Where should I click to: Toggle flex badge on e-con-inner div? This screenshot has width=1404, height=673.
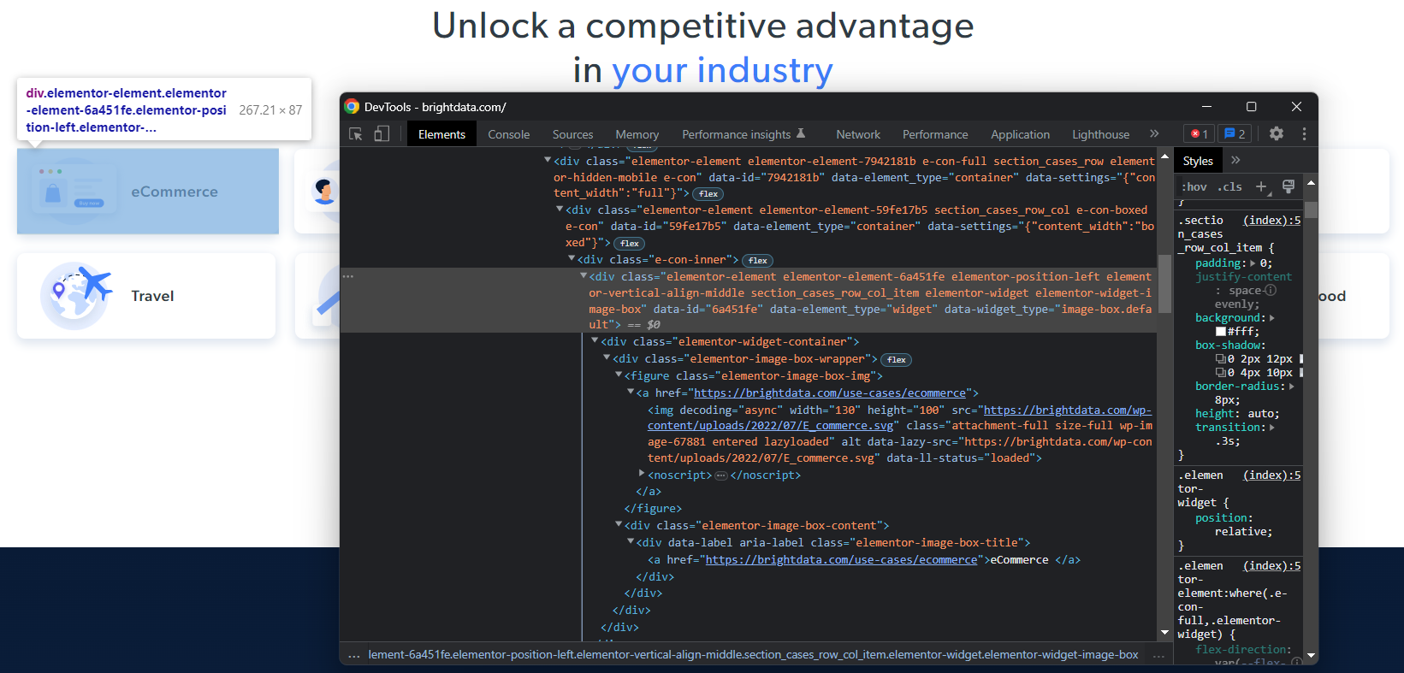click(x=757, y=261)
